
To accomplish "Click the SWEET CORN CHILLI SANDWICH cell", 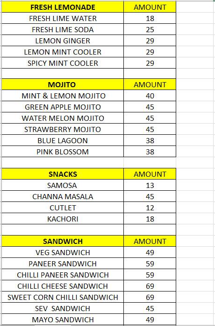I will click(x=63, y=297).
